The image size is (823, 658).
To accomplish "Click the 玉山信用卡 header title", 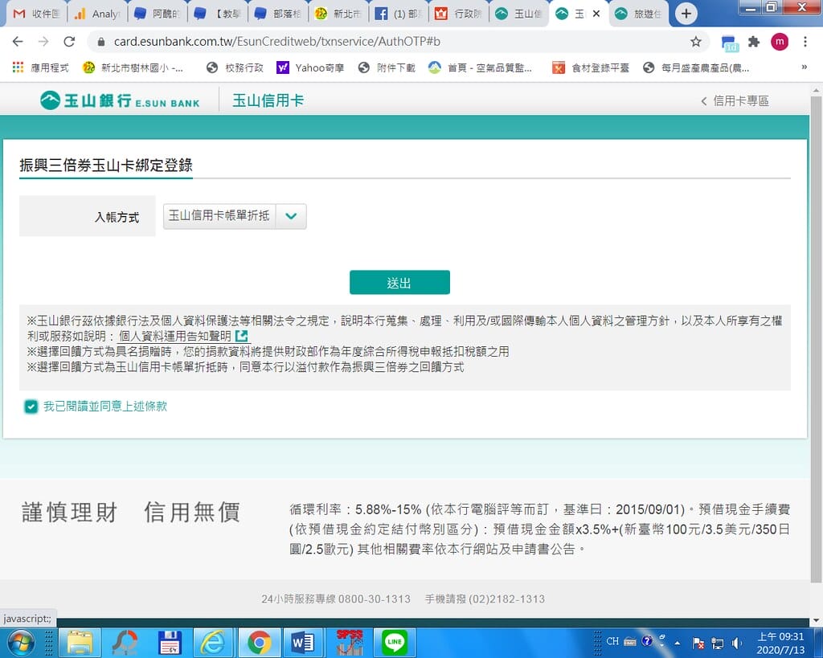I will pos(268,100).
